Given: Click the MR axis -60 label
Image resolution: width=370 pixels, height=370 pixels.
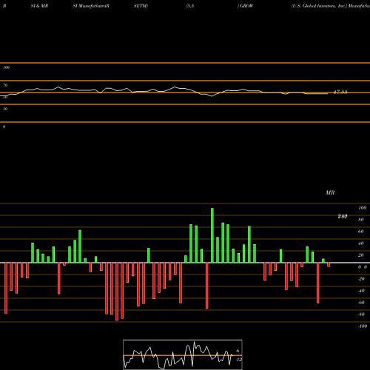Looking at the screenshot, I should pyautogui.click(x=361, y=303).
